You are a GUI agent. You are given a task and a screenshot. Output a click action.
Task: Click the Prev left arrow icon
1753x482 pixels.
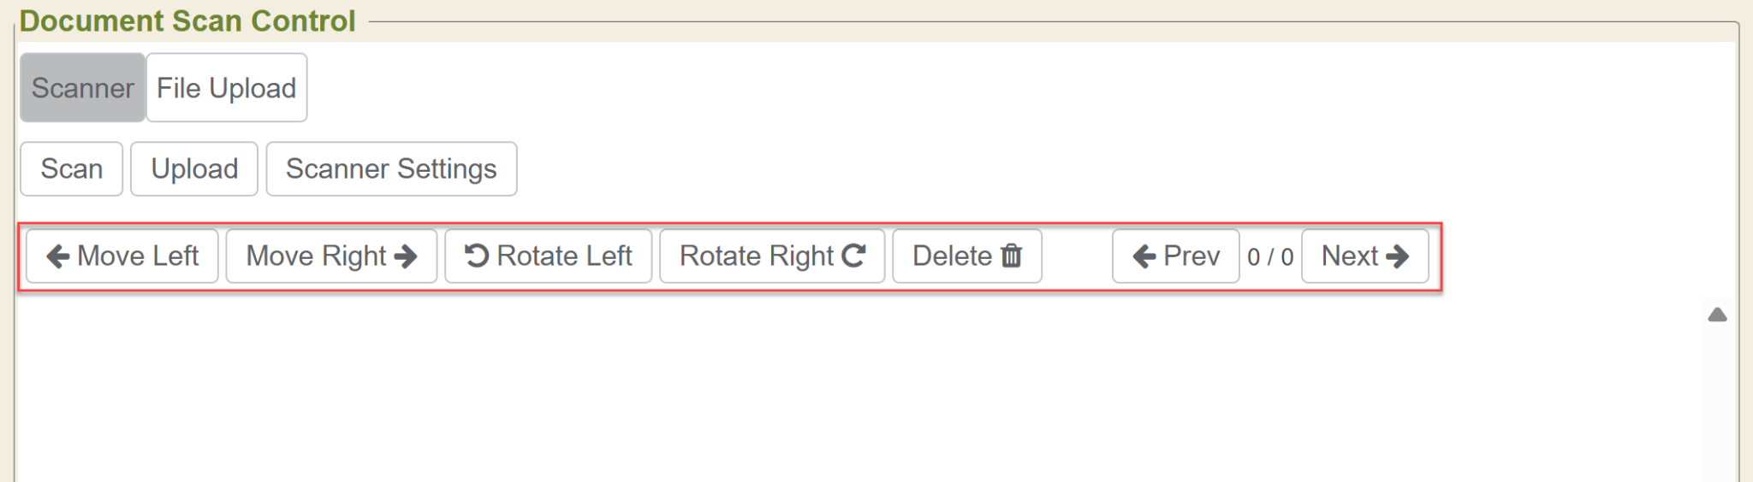tap(1144, 256)
